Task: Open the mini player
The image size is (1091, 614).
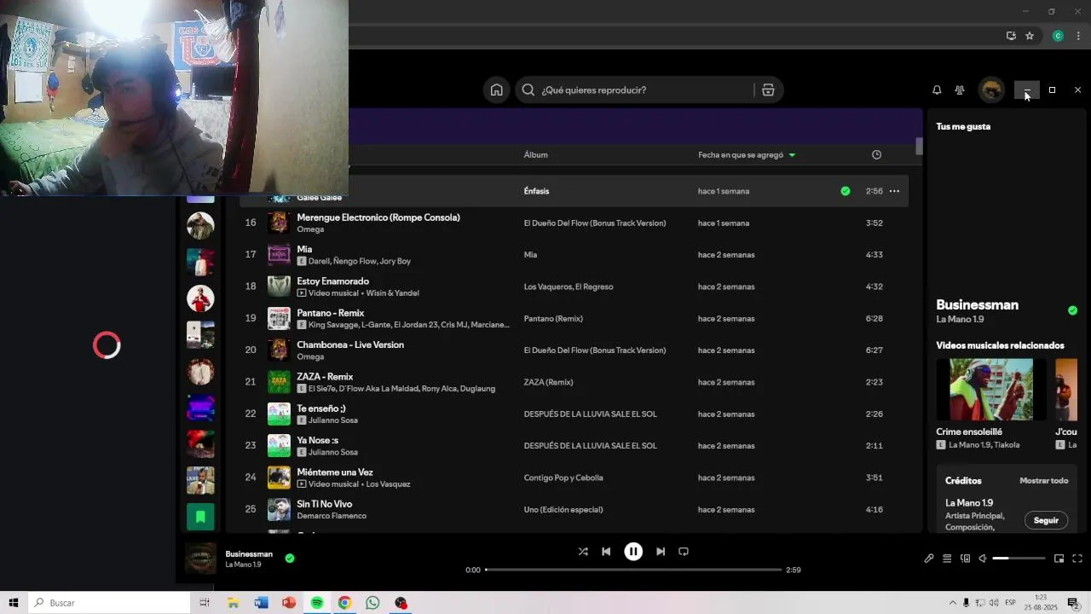Action: [x=1059, y=559]
